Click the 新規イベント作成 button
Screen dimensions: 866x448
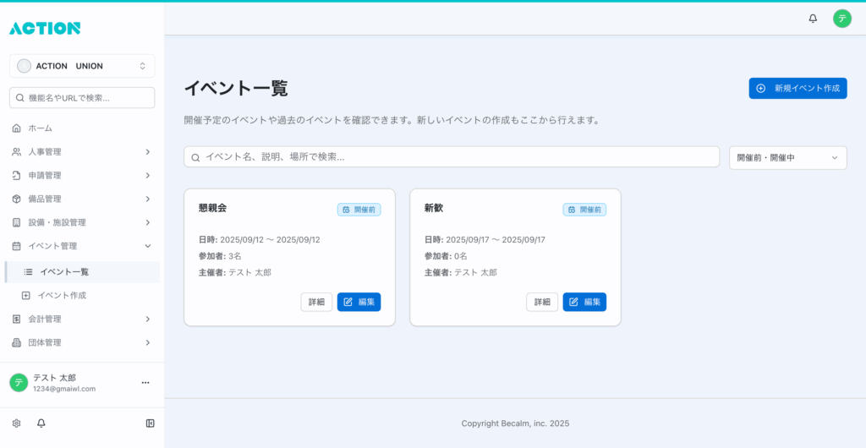point(797,89)
